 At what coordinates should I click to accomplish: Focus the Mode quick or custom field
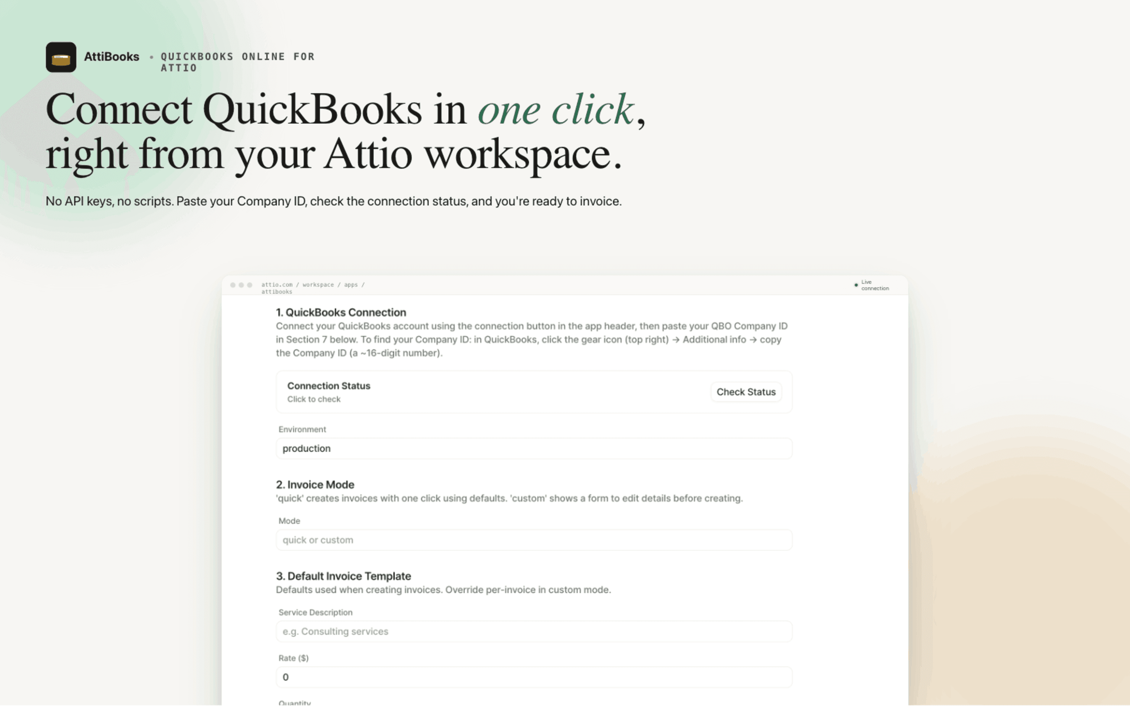(x=533, y=540)
